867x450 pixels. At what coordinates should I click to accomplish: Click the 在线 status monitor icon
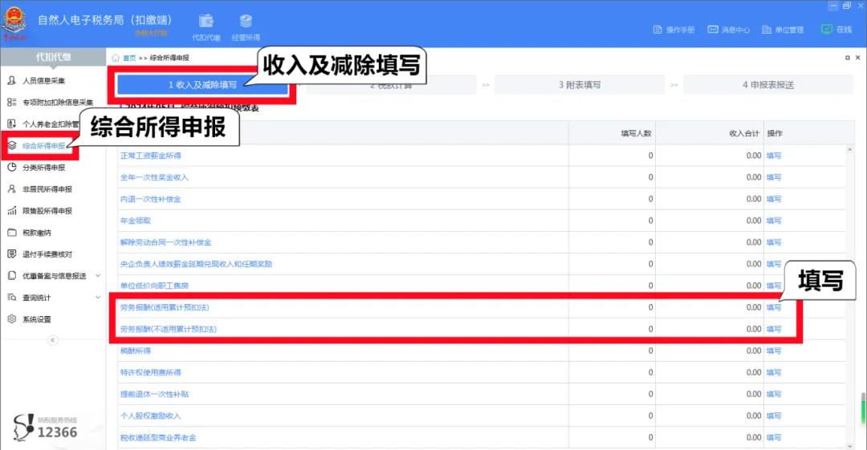[x=827, y=29]
